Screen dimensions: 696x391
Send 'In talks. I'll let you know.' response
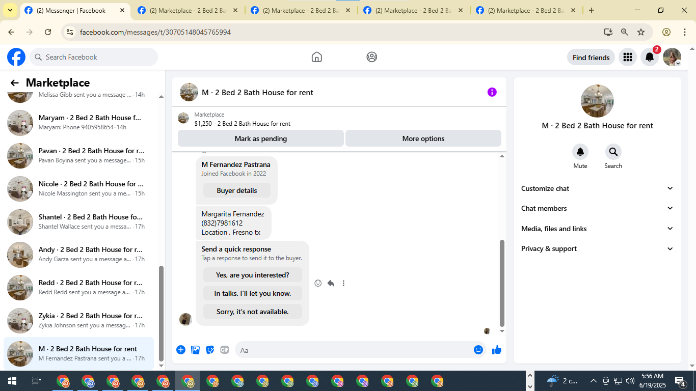tap(253, 293)
